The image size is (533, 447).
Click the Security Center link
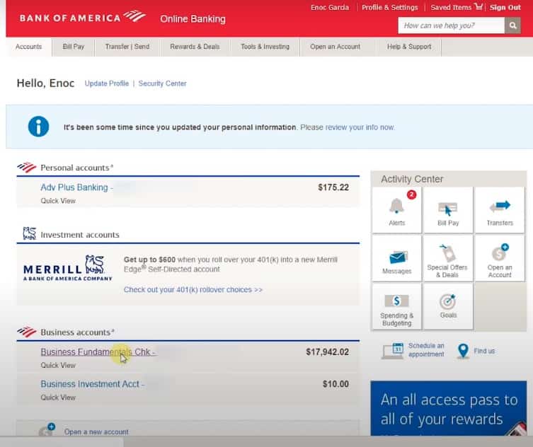tap(162, 83)
